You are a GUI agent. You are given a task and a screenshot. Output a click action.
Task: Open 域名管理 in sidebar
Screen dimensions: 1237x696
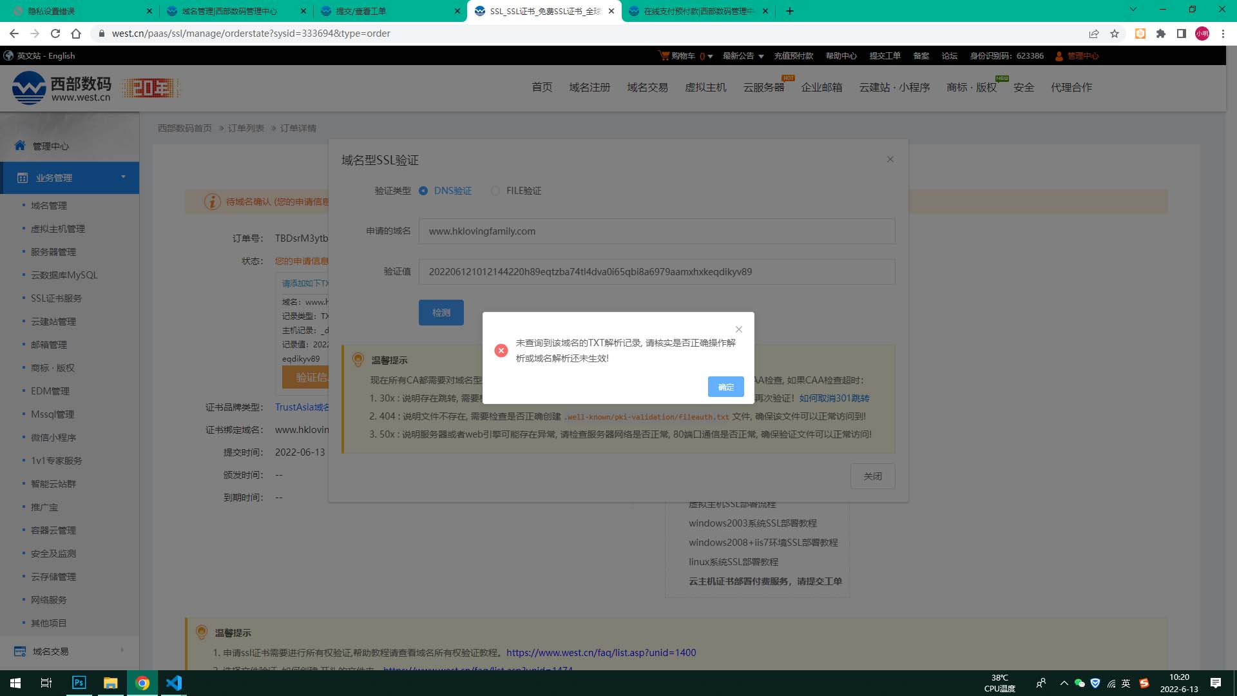click(x=49, y=206)
